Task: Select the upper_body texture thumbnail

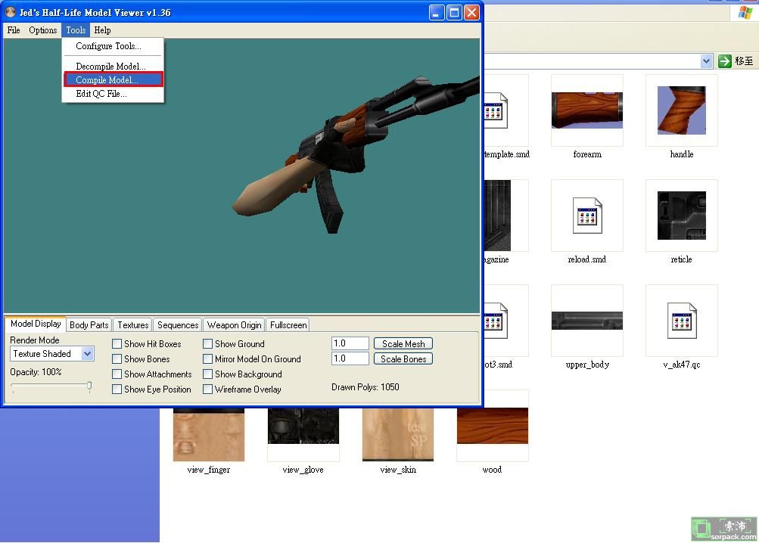Action: point(587,321)
